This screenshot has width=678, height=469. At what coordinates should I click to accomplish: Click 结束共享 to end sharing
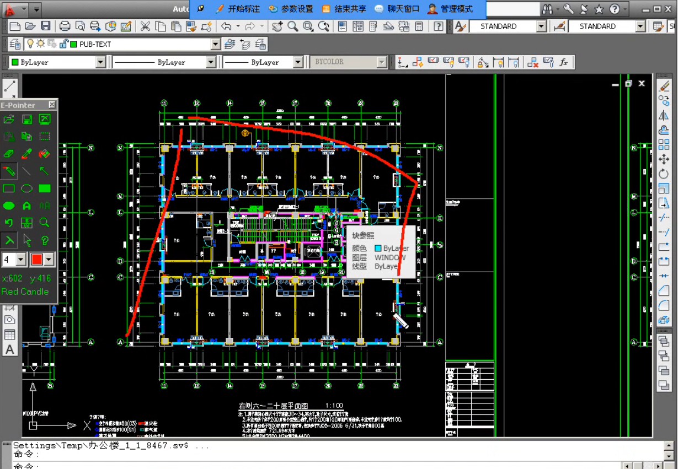(344, 9)
